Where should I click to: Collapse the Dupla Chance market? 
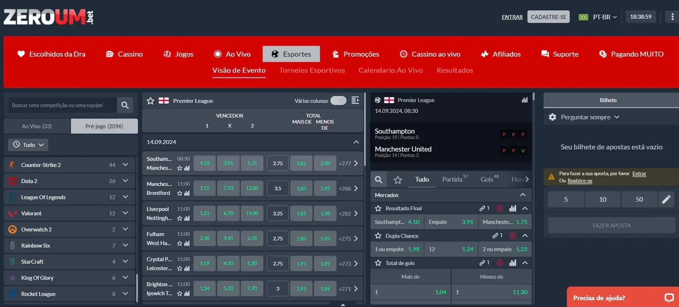[525, 236]
